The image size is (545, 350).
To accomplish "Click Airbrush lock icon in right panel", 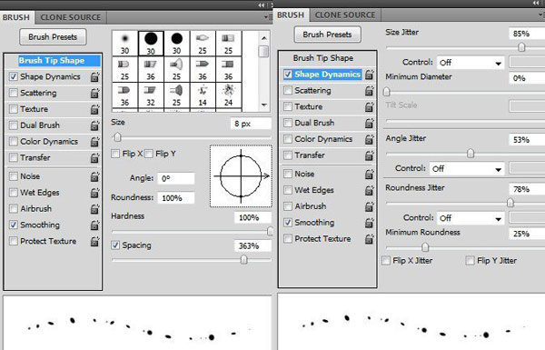I will [x=370, y=206].
